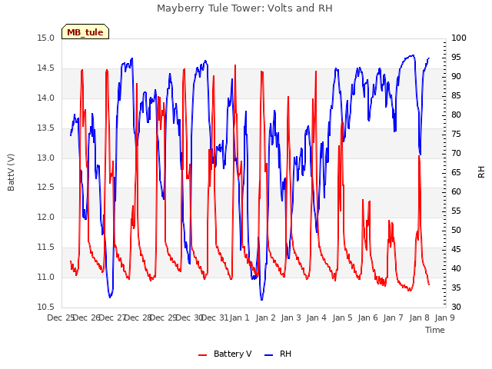Click the 14.5 left axis tick
Screen dimensions: 492x369
click(45, 68)
